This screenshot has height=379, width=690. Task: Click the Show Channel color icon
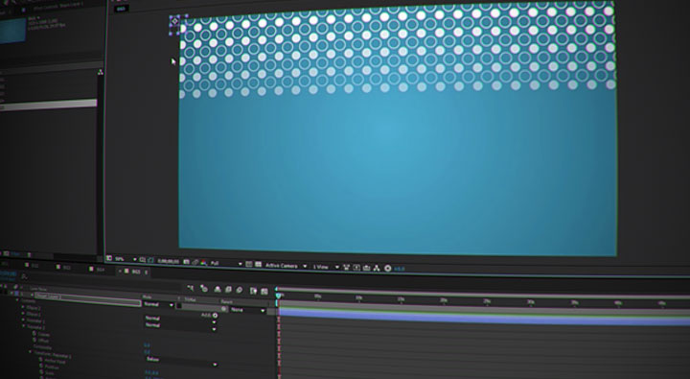204,263
